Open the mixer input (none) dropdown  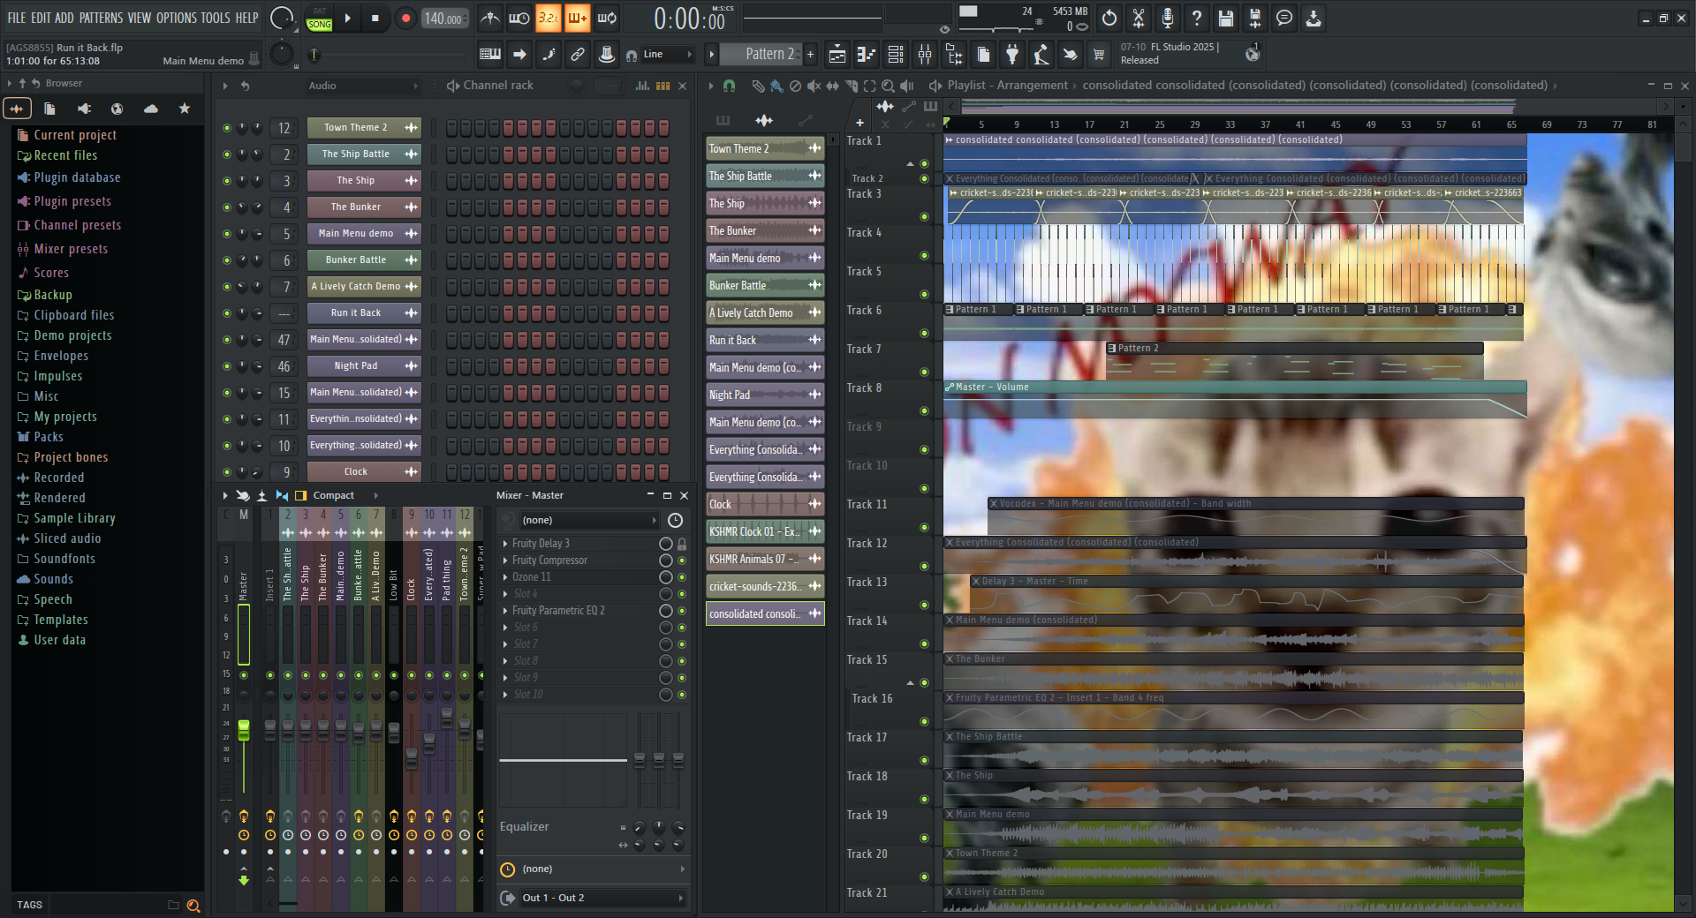pyautogui.click(x=589, y=521)
